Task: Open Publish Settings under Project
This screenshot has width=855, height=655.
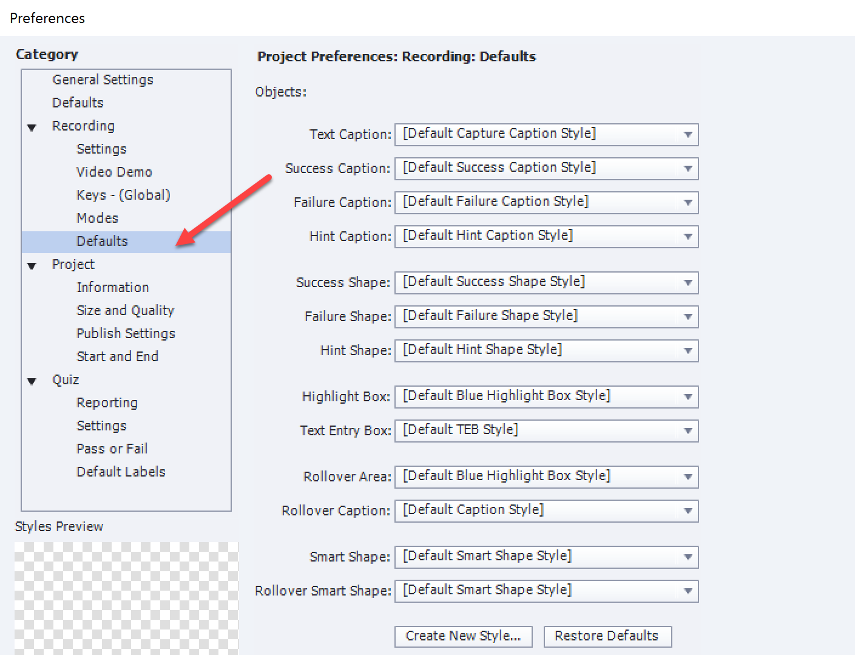Action: pyautogui.click(x=126, y=333)
